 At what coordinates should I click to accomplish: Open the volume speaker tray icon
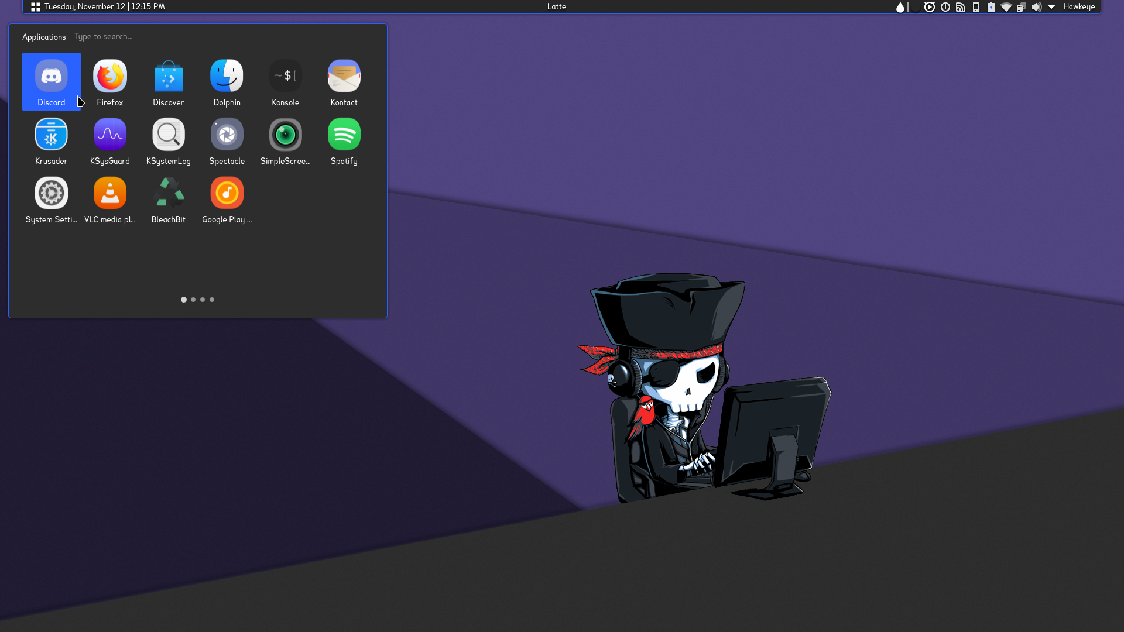coord(1037,7)
